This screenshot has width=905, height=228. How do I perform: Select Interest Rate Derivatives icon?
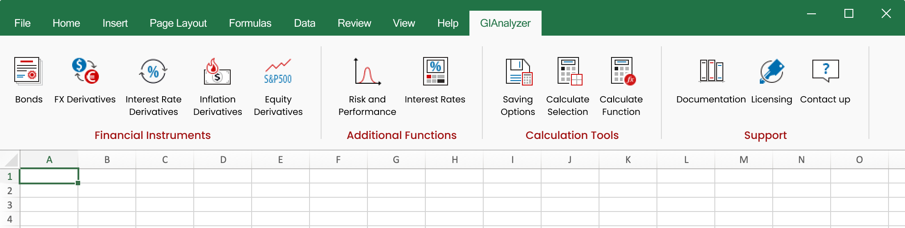click(153, 71)
